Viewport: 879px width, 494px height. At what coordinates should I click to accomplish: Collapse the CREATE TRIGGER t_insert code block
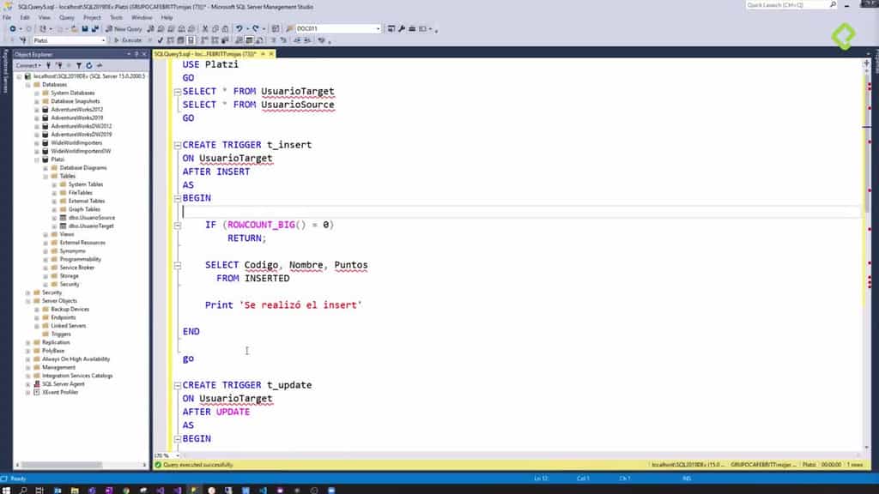click(x=178, y=145)
